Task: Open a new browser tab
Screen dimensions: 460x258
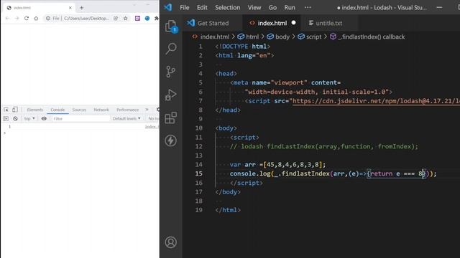Action: [81, 8]
